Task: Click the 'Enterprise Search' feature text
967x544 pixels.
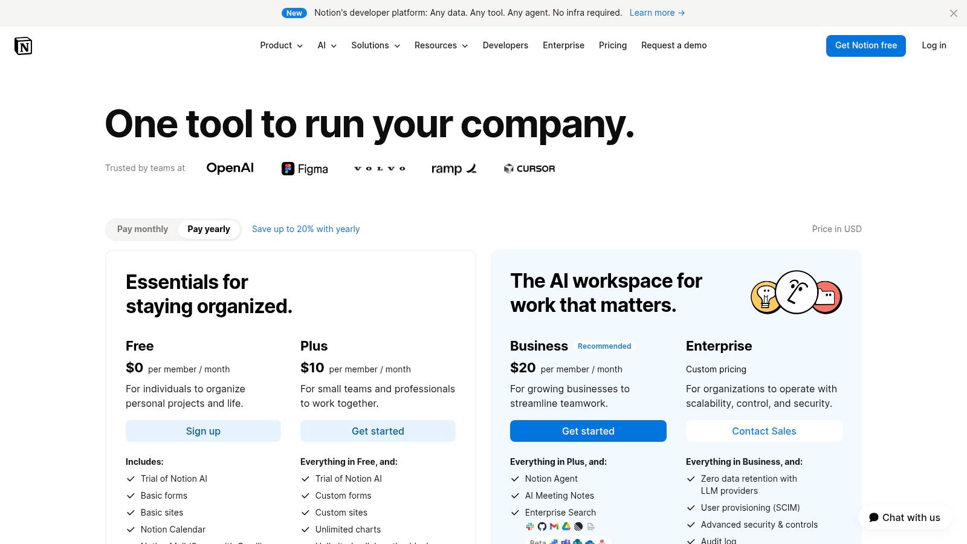Action: point(560,513)
